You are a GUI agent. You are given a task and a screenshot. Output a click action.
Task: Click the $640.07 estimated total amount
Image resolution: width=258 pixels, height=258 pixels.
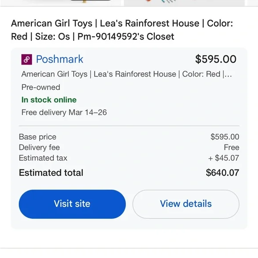[222, 173]
